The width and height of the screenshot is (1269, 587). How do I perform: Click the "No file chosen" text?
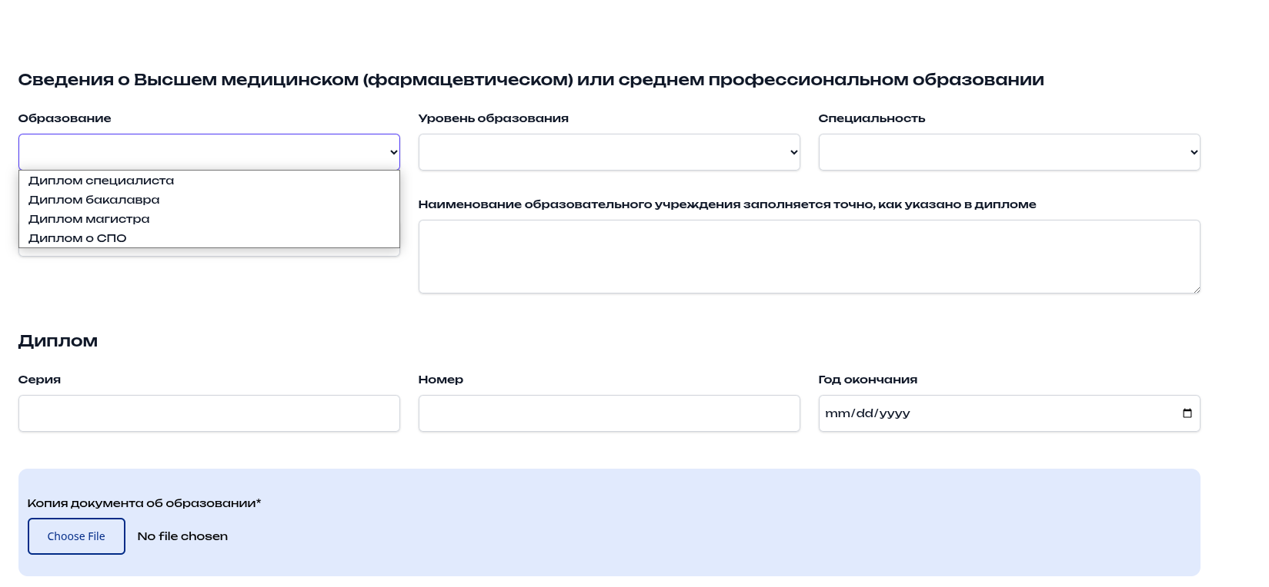pos(182,536)
